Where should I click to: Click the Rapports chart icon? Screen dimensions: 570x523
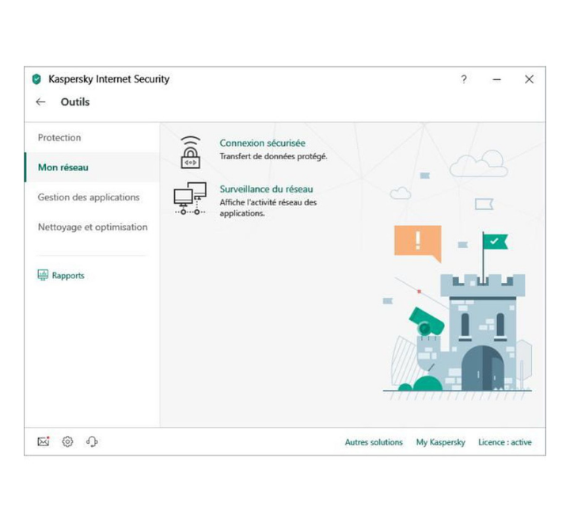click(x=43, y=276)
